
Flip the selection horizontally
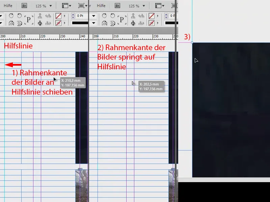pos(11,23)
